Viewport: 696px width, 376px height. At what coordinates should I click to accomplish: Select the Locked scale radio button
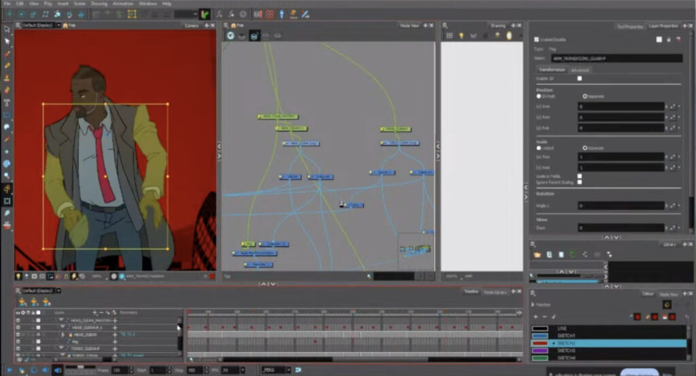(538, 148)
